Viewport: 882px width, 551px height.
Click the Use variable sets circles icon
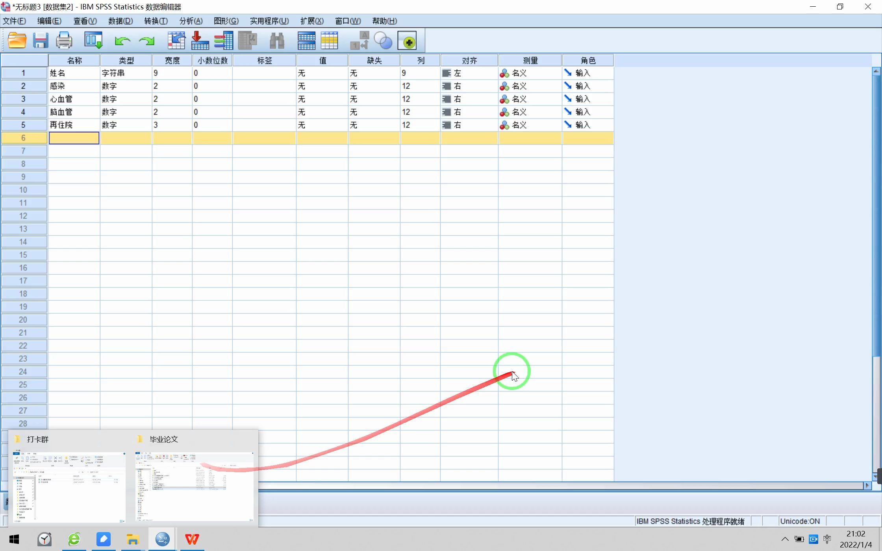pos(383,41)
